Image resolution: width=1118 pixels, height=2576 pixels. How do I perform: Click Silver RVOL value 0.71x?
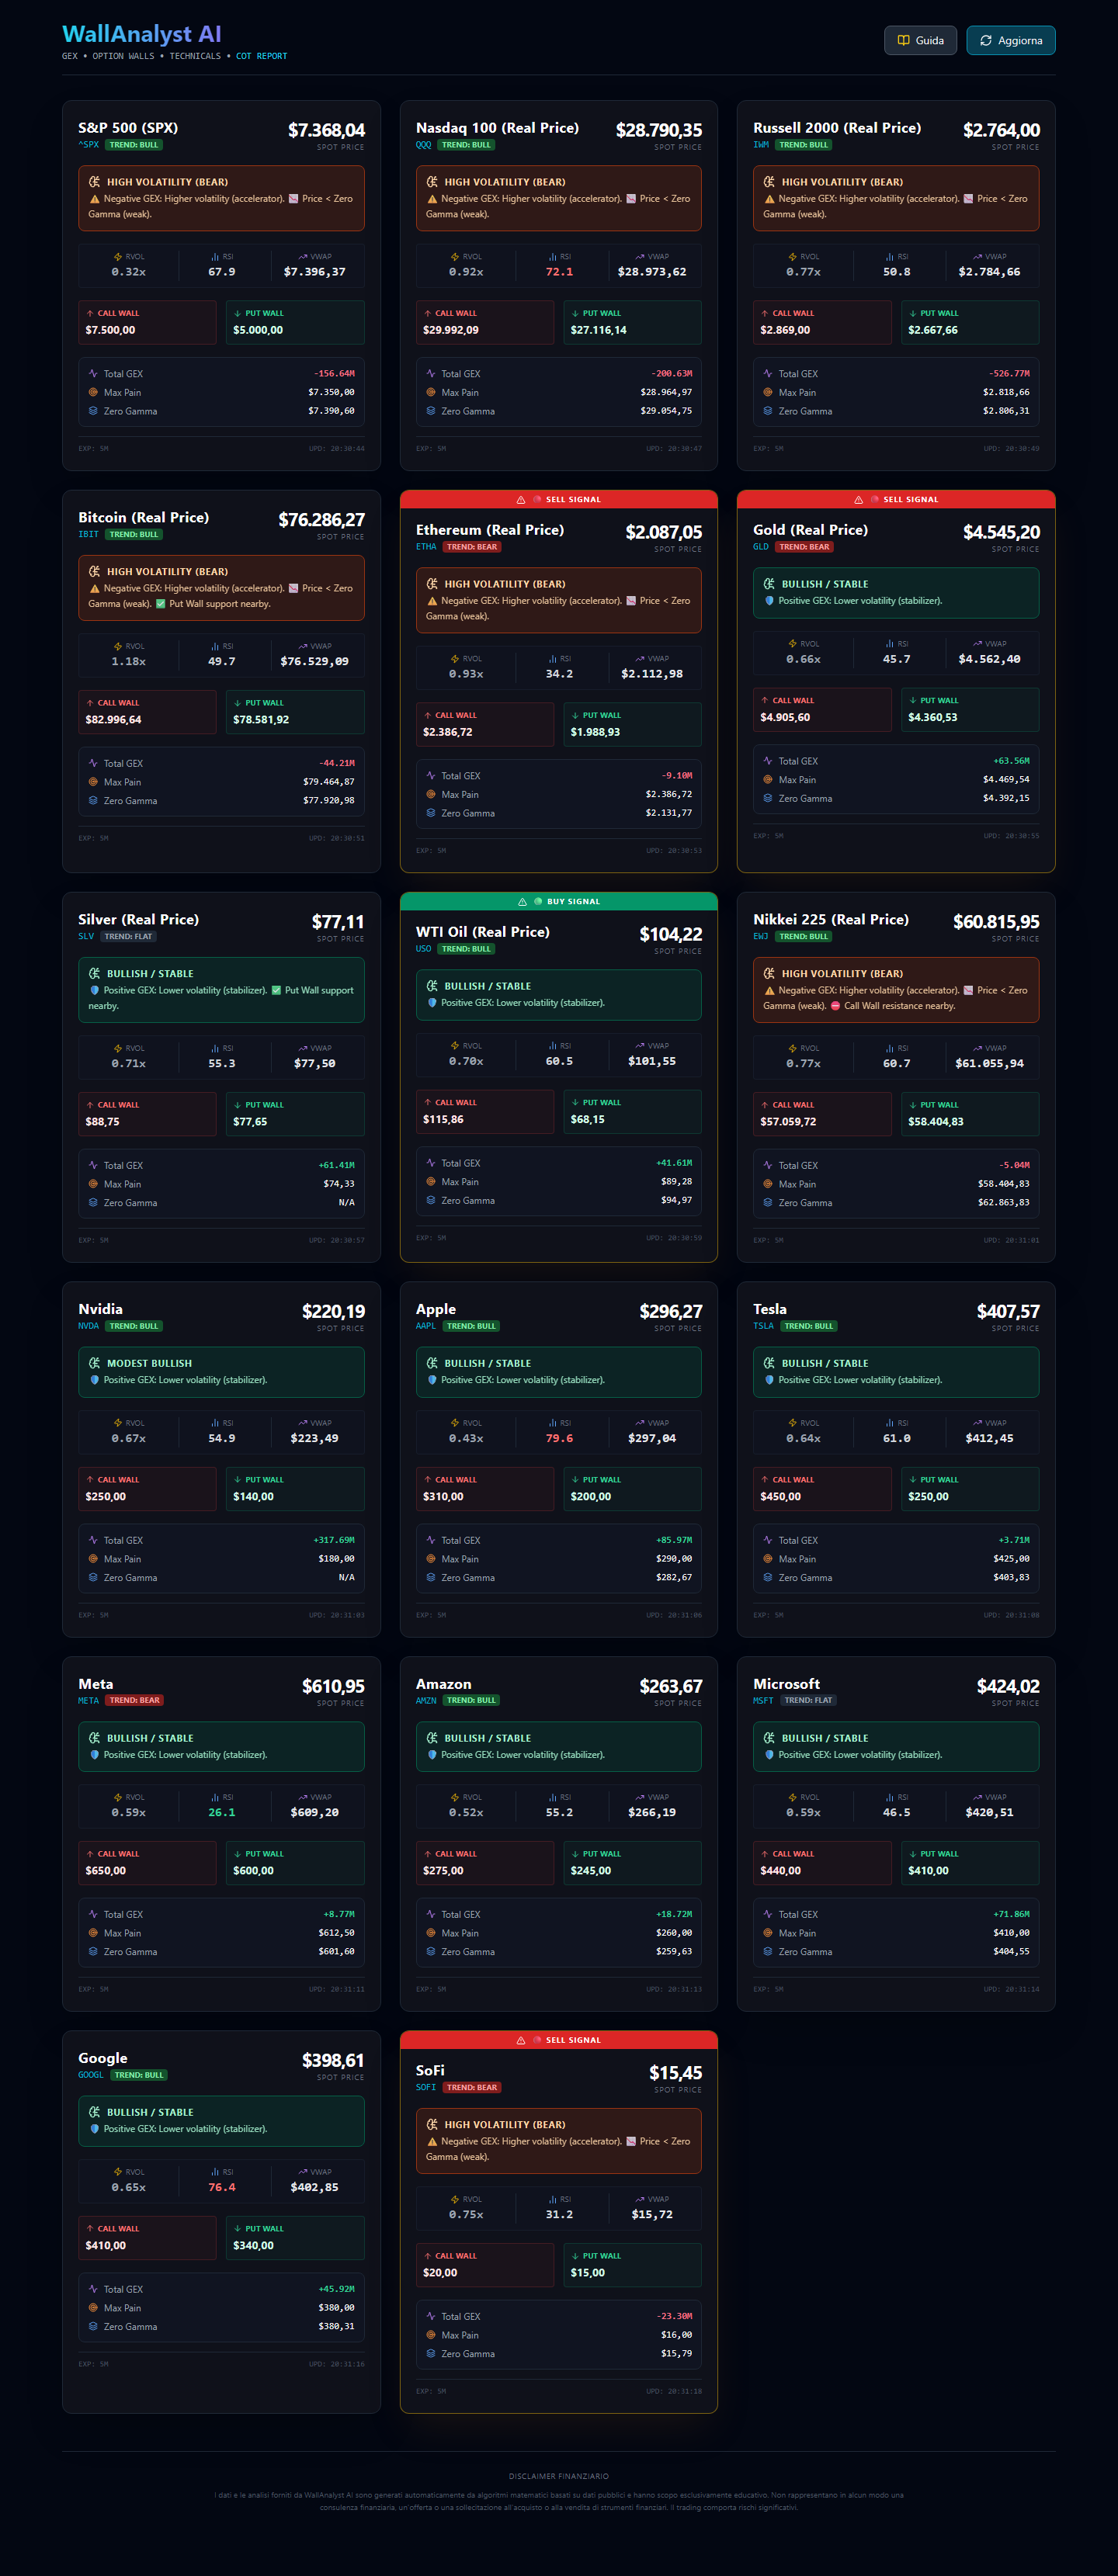[128, 1063]
